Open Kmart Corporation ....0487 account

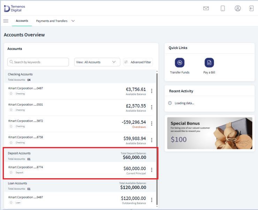pyautogui.click(x=25, y=88)
